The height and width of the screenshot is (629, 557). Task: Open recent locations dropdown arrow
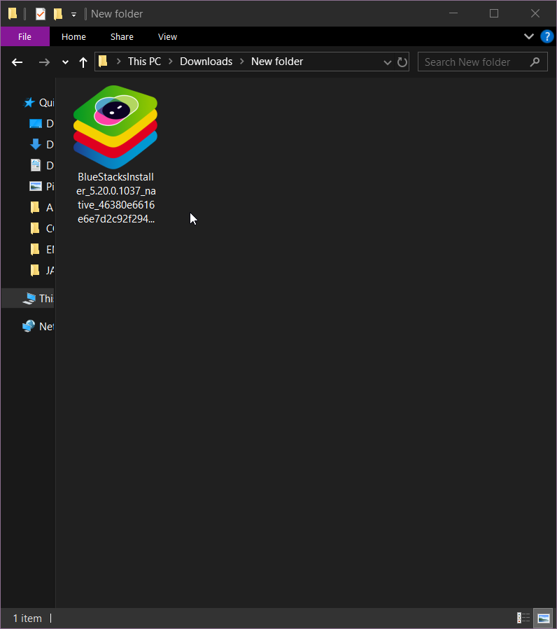(x=65, y=62)
